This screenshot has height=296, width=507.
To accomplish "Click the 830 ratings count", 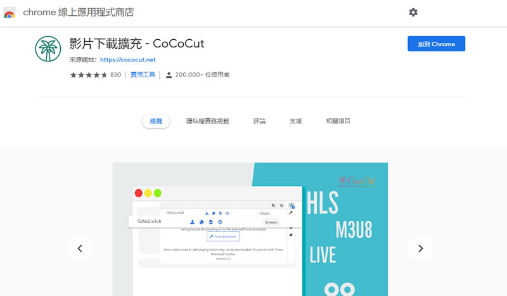I will (x=115, y=75).
